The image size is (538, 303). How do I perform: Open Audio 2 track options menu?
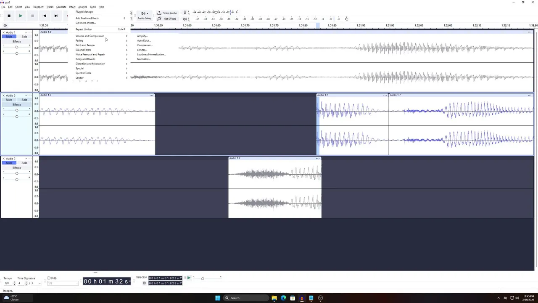[x=30, y=96]
